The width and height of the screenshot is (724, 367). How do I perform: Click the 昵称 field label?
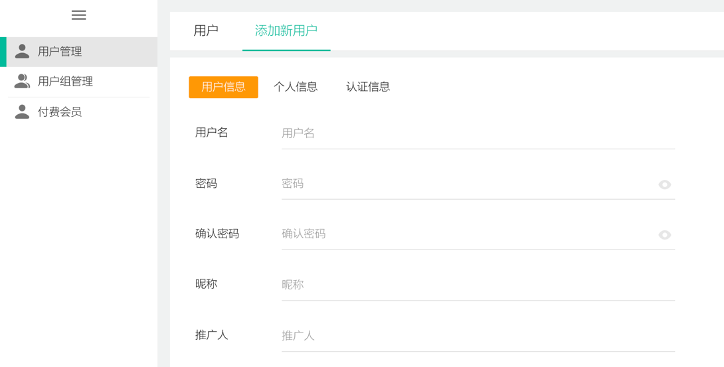point(206,284)
